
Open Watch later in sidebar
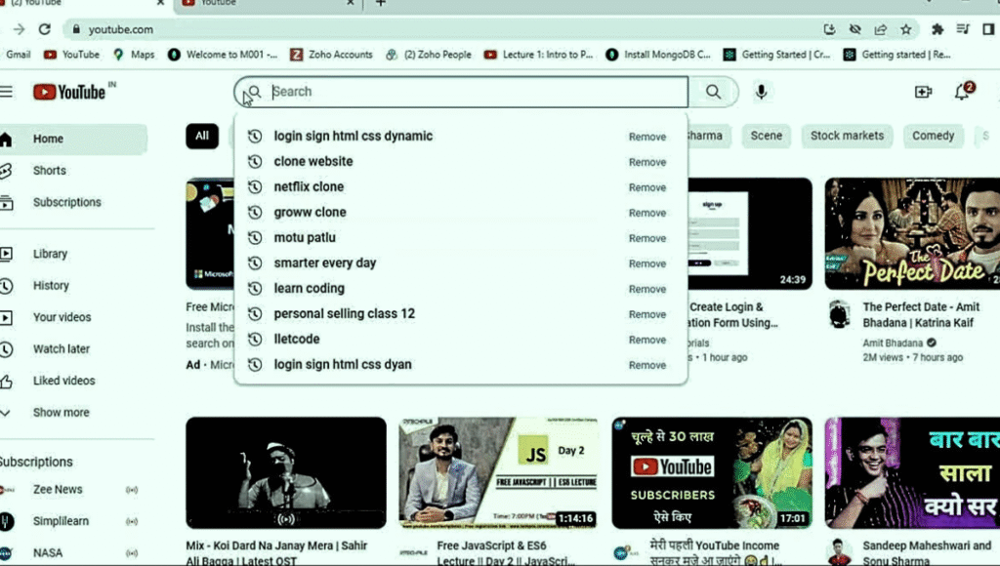[62, 349]
